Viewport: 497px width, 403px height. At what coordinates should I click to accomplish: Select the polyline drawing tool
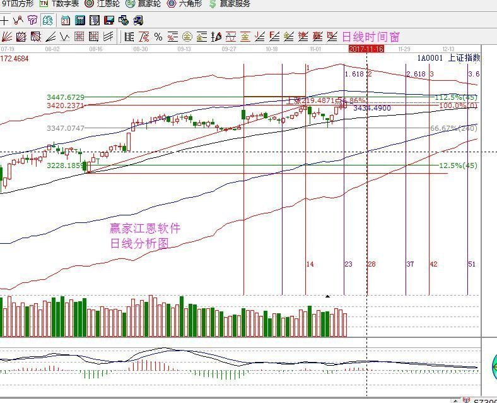(x=18, y=21)
